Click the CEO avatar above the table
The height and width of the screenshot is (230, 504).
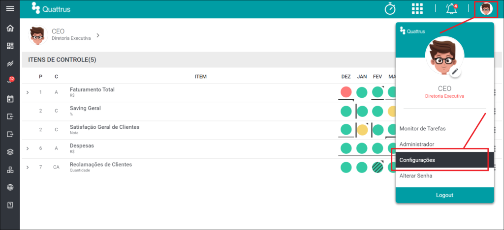[38, 35]
